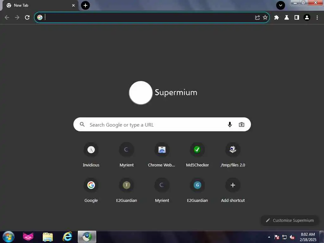Click Add shortcut plus tile

click(x=233, y=190)
